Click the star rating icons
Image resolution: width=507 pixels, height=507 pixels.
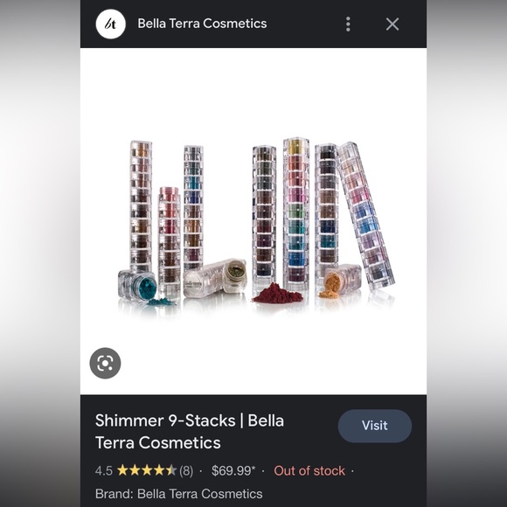coord(147,470)
